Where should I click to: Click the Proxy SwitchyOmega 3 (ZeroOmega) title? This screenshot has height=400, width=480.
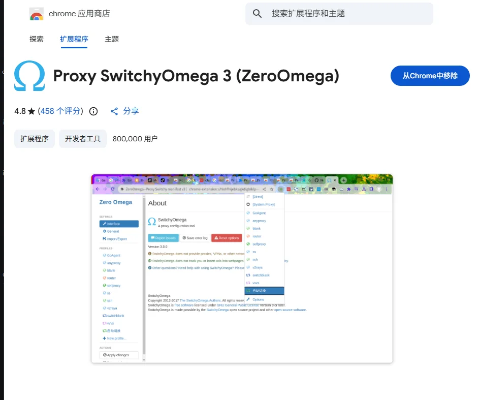196,76
